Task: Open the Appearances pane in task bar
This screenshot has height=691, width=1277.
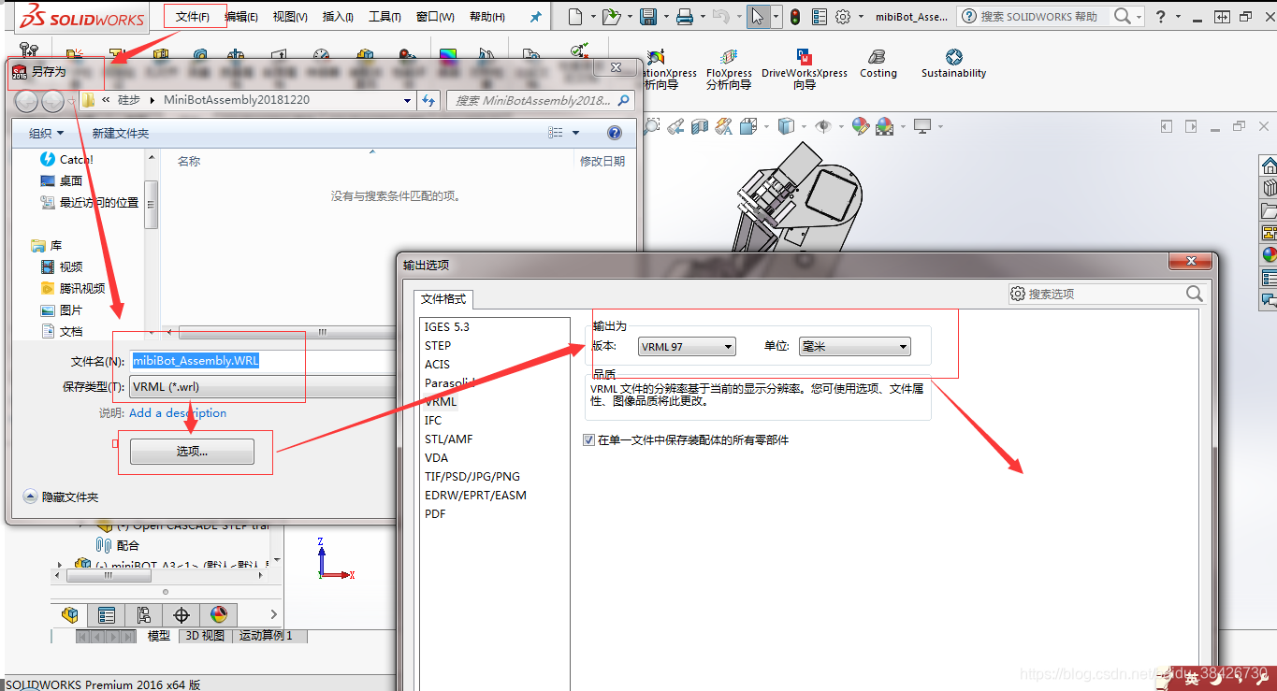Action: point(1269,255)
